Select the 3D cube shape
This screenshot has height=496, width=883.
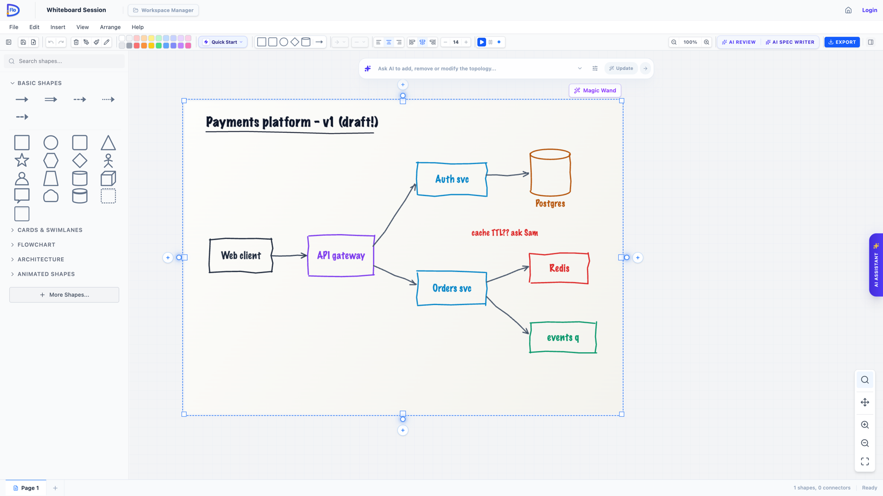click(x=108, y=178)
